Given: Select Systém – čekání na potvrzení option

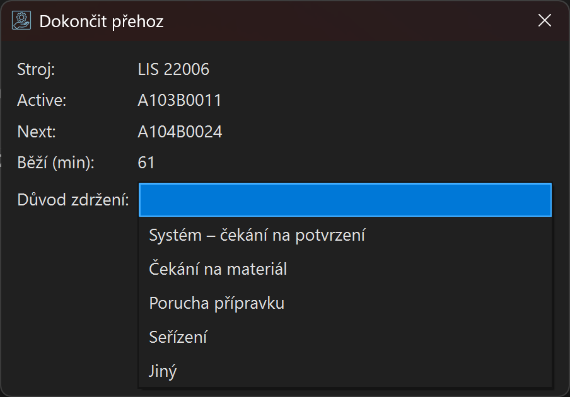Looking at the screenshot, I should coord(257,236).
